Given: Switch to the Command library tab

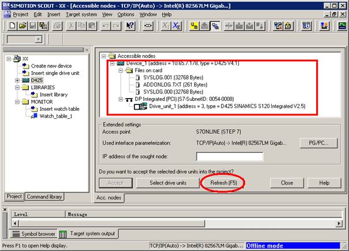Looking at the screenshot, I should pyautogui.click(x=44, y=196).
